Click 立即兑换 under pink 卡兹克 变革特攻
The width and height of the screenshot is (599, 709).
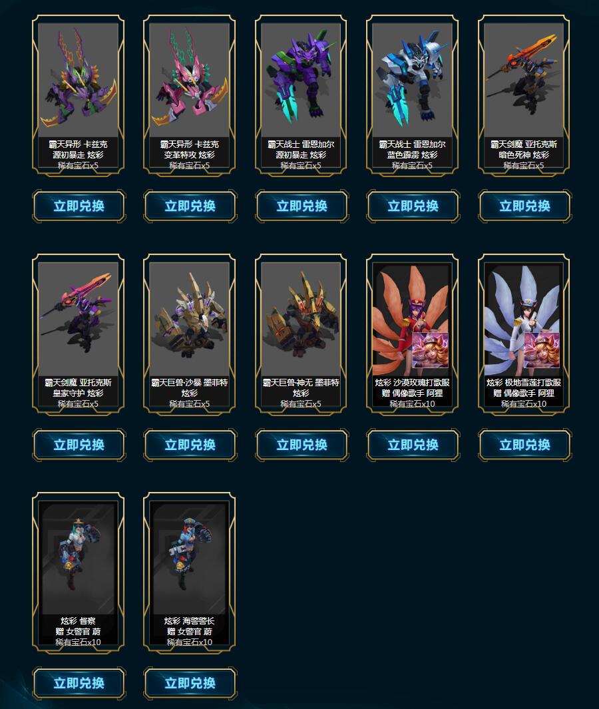pos(190,206)
